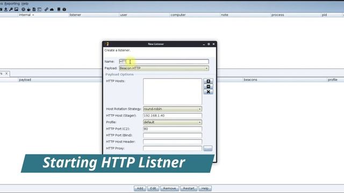
Task: Add a host with the plus icon
Action: (x=208, y=81)
